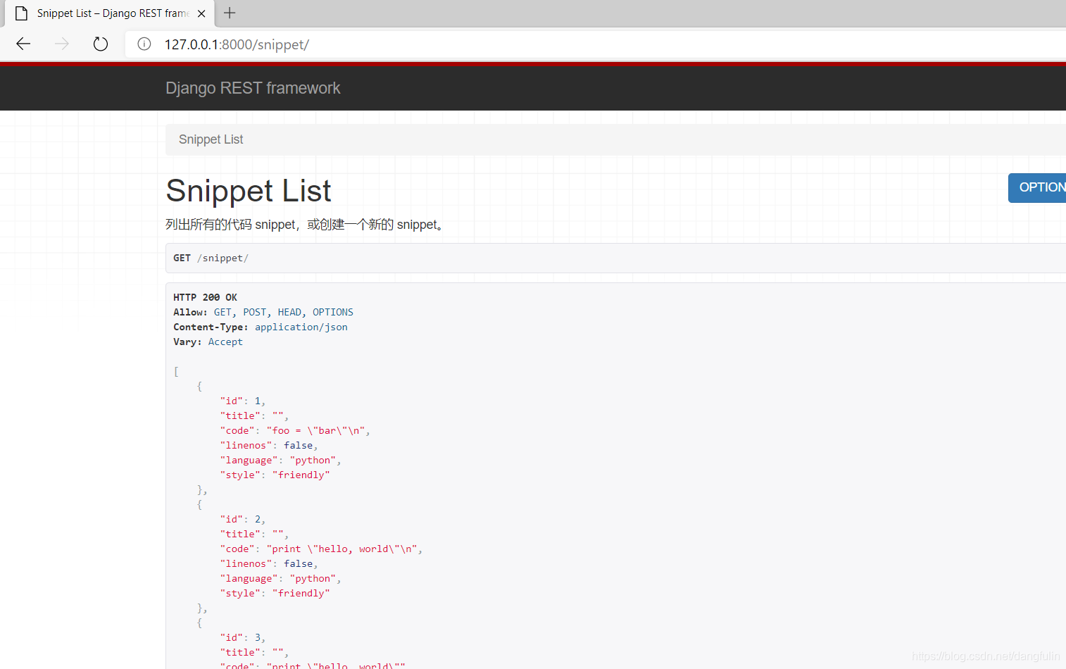The width and height of the screenshot is (1066, 669).
Task: Select the Snippet List browser tab
Action: (109, 13)
